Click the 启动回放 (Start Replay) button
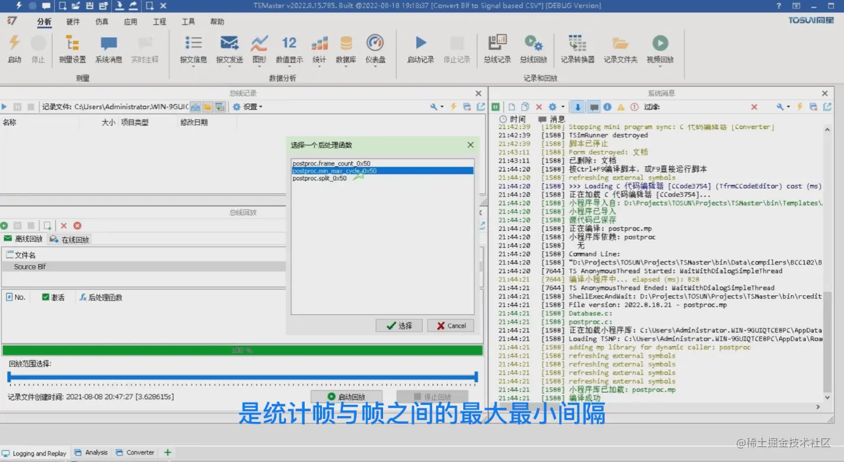The image size is (844, 462). click(347, 397)
